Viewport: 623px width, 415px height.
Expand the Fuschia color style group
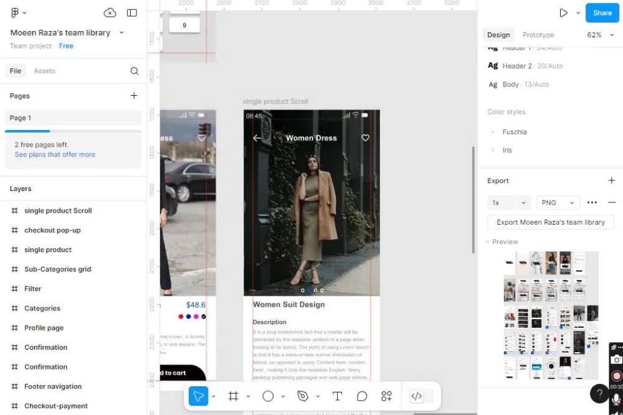pyautogui.click(x=493, y=132)
